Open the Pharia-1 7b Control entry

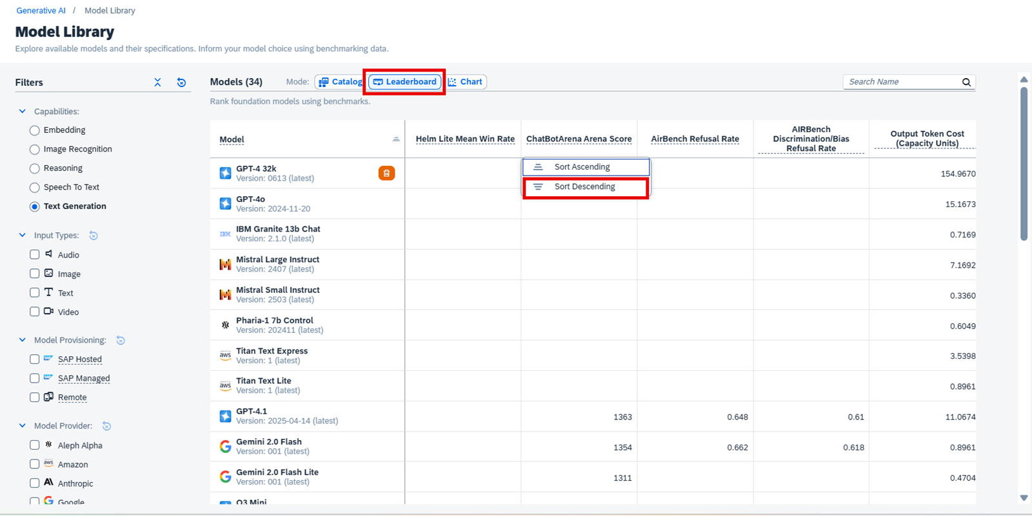(275, 321)
